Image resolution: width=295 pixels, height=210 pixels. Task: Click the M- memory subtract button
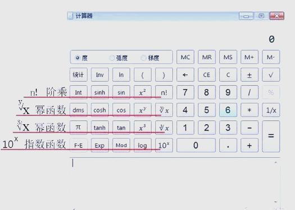[271, 57]
